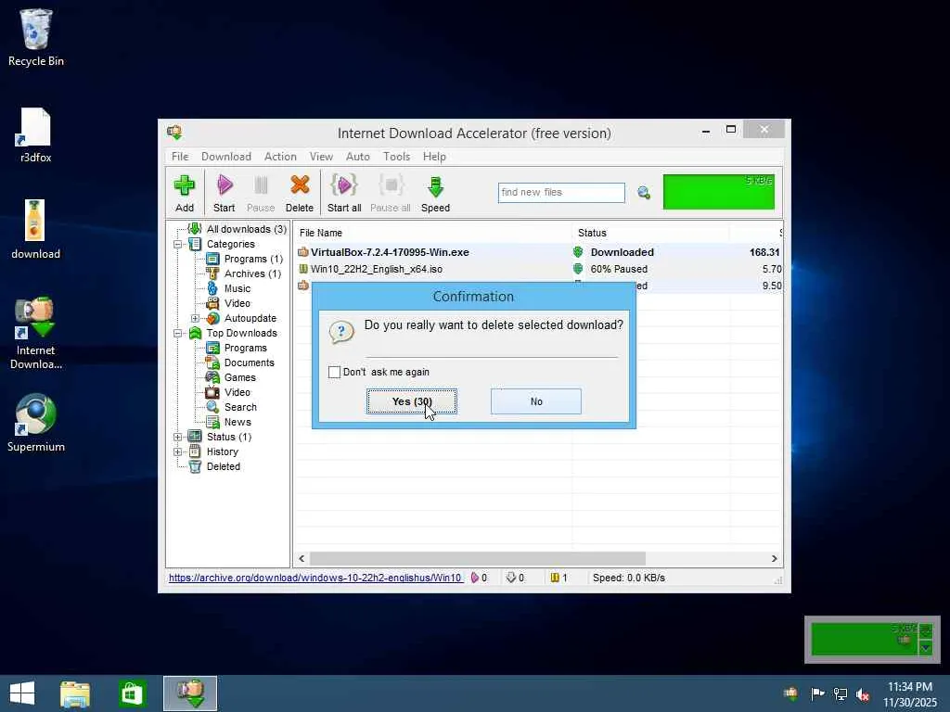950x712 pixels.
Task: Open the Download menu
Action: (x=226, y=156)
